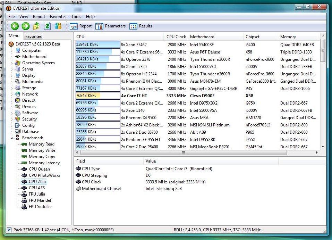Image resolution: width=332 pixels, height=240 pixels.
Task: Open the Favorites menu
Action: coord(58,17)
